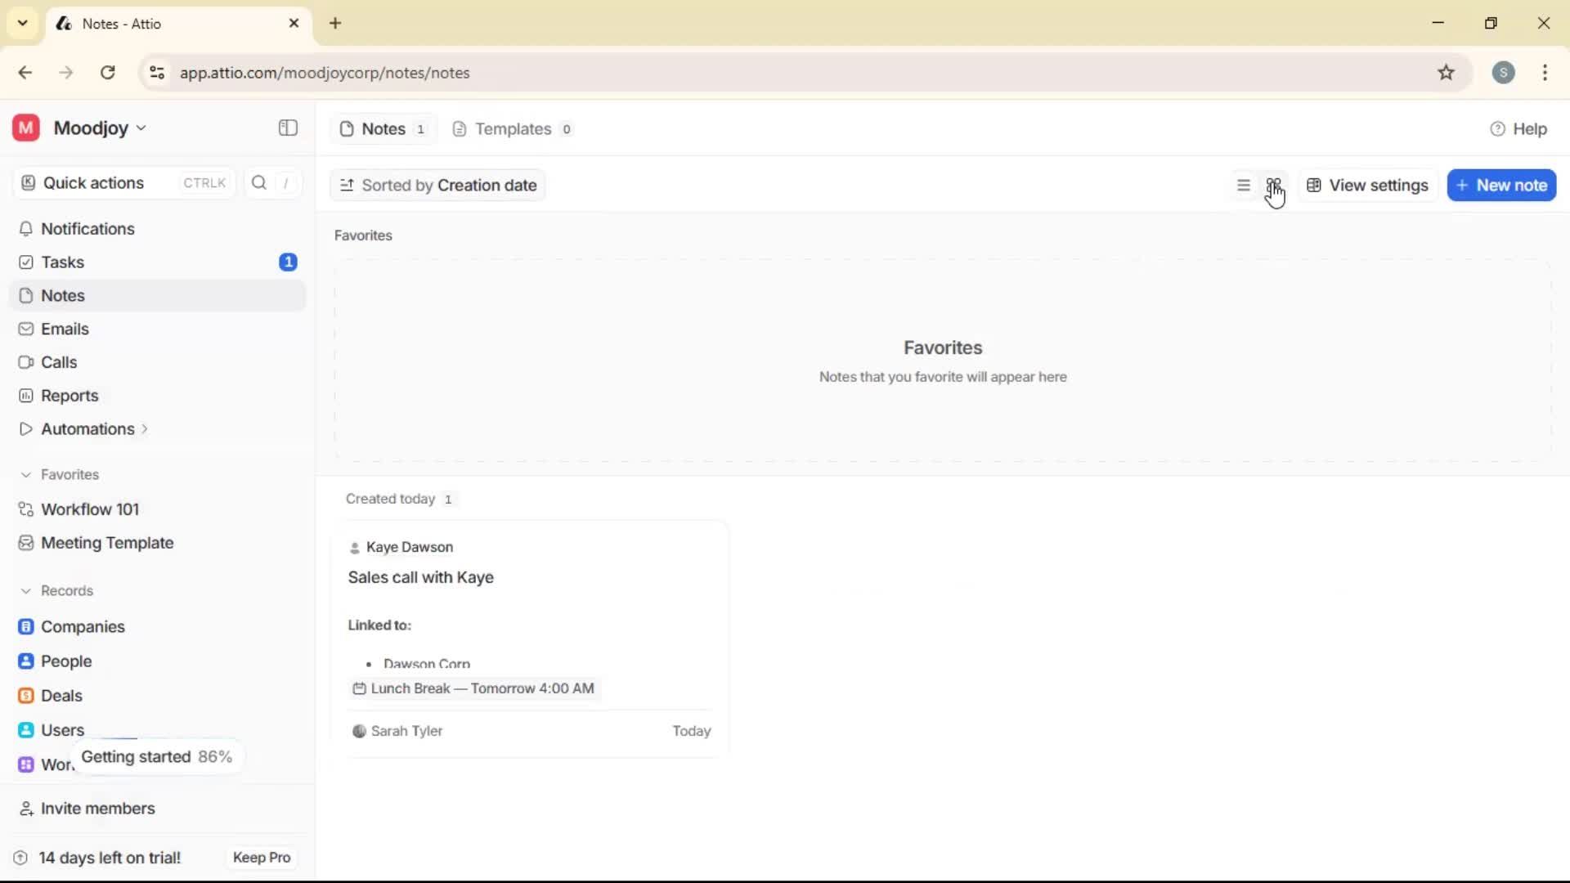Switch to the Templates tab

point(512,128)
